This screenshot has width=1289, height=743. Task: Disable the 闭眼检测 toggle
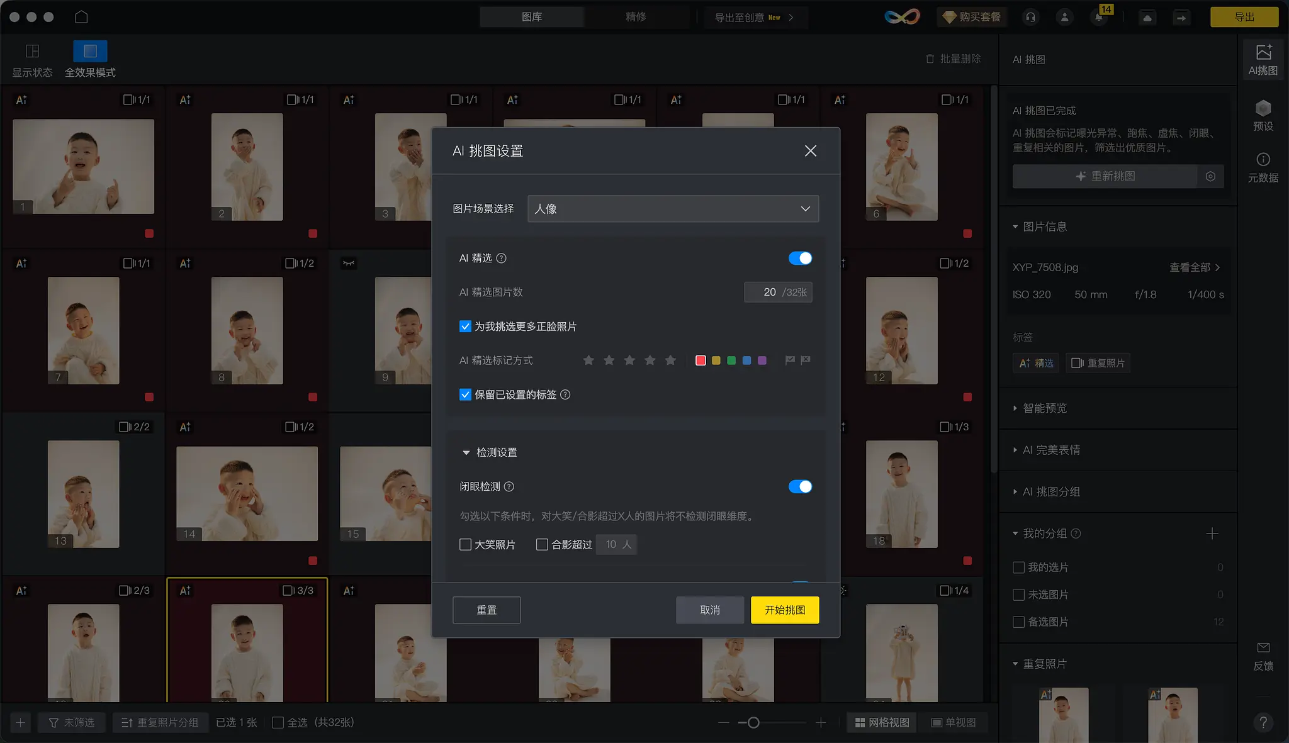800,486
